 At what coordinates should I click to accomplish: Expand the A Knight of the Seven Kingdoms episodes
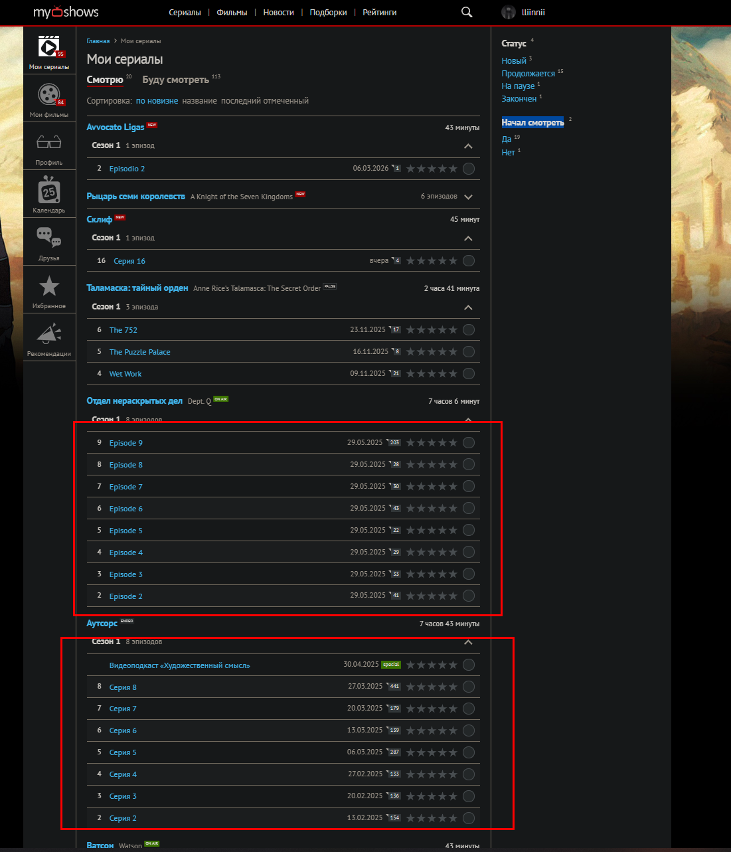[x=469, y=197]
